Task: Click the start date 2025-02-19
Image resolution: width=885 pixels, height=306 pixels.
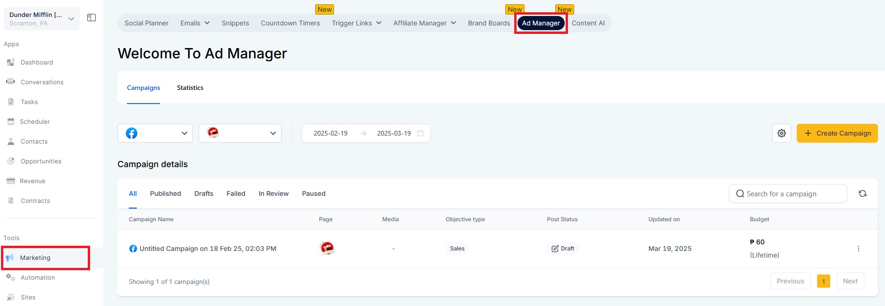Action: (x=330, y=133)
